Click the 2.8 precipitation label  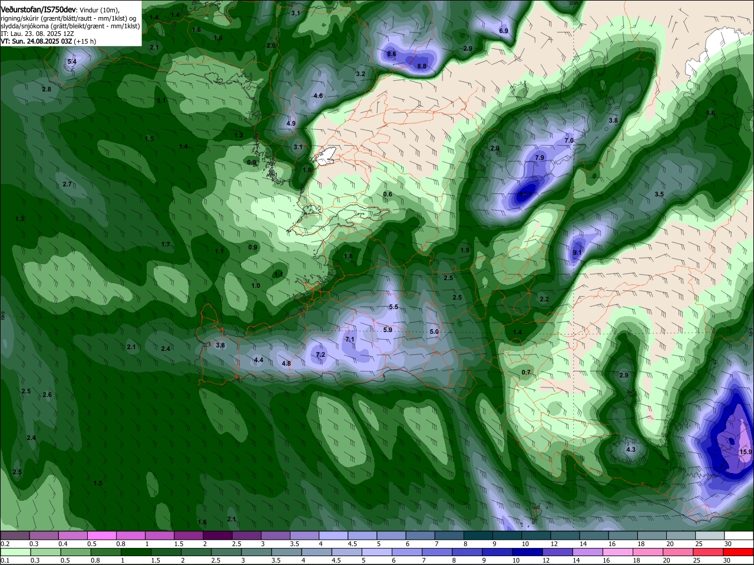[x=47, y=89]
